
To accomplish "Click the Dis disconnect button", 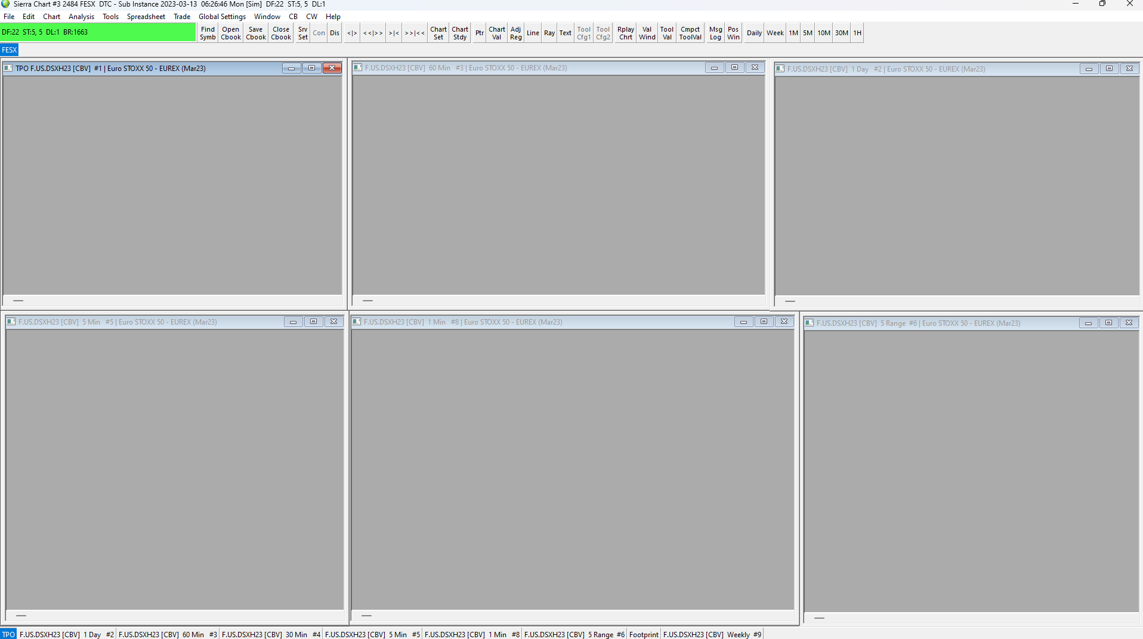I will pos(335,33).
